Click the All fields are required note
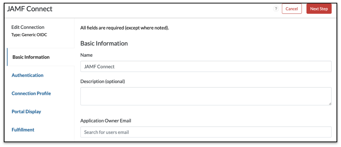Screen dimensions: 341x147 [125, 28]
